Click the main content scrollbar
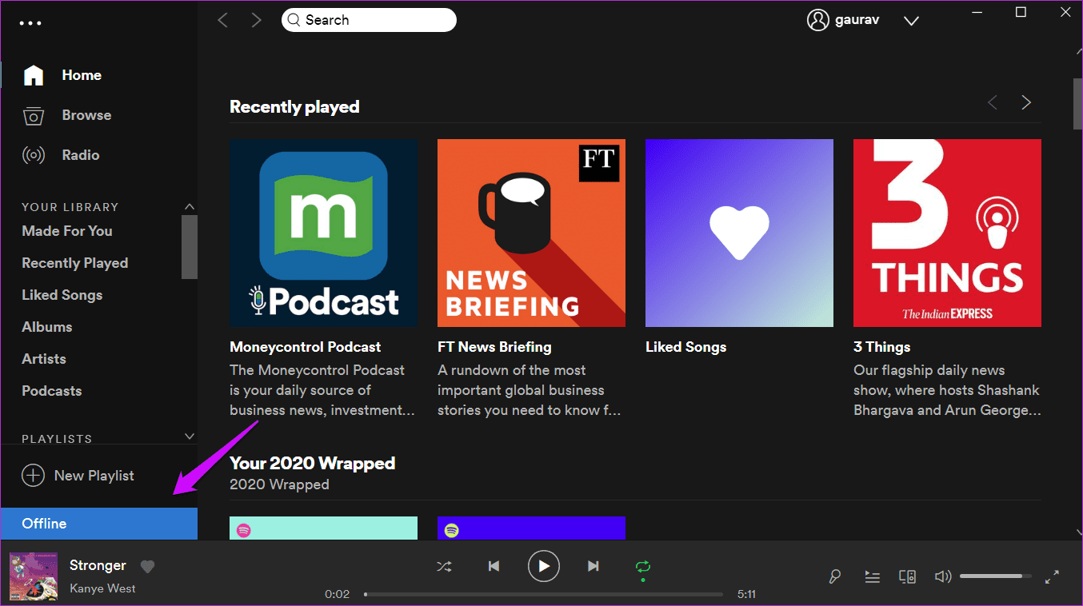Viewport: 1083px width, 606px height. [1077, 104]
